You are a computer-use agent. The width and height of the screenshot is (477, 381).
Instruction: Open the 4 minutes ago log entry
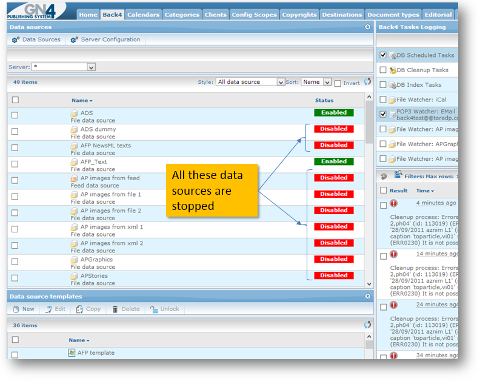(x=436, y=203)
